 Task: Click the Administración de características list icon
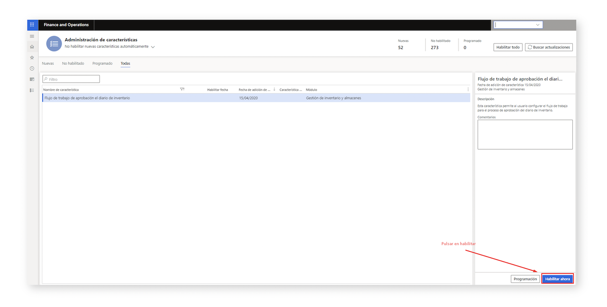54,44
